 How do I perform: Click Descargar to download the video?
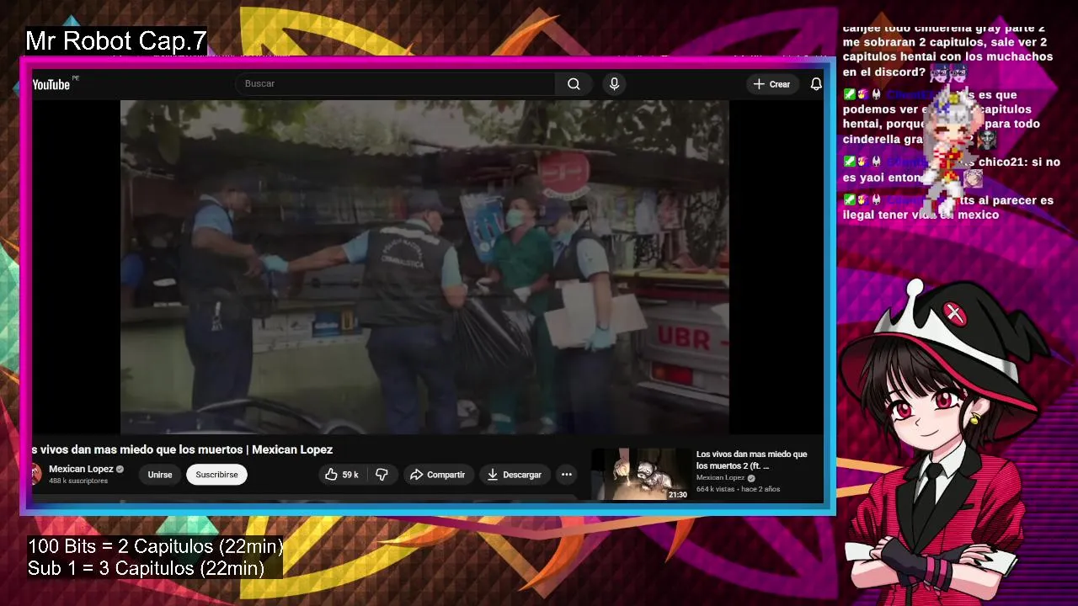click(x=514, y=475)
